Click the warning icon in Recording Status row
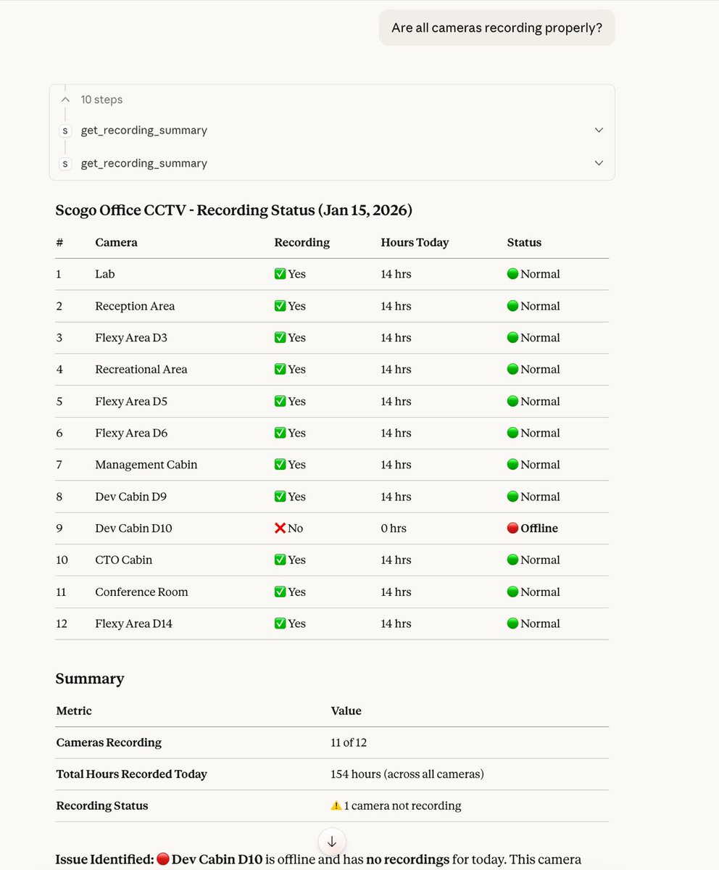 pos(338,805)
